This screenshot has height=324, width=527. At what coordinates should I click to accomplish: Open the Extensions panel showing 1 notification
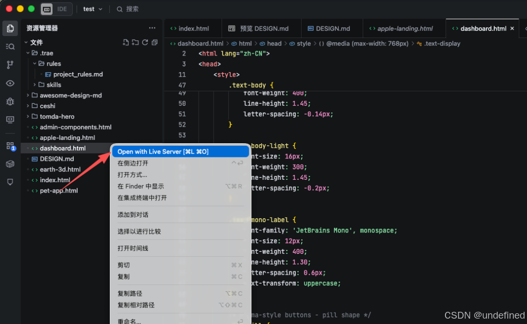tap(10, 146)
